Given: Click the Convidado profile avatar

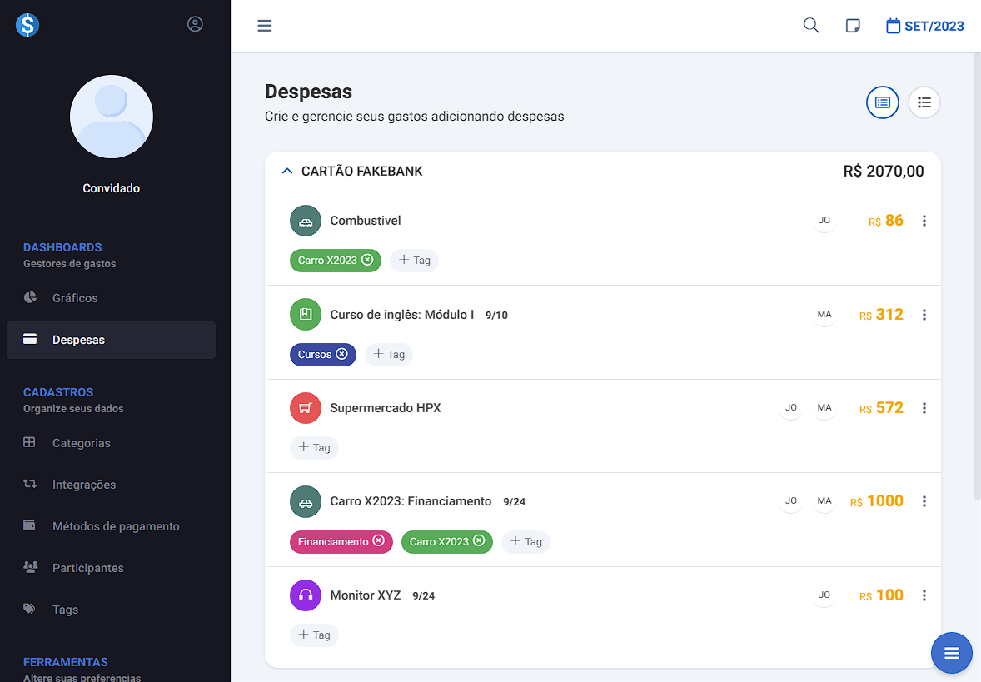Looking at the screenshot, I should coord(112,117).
